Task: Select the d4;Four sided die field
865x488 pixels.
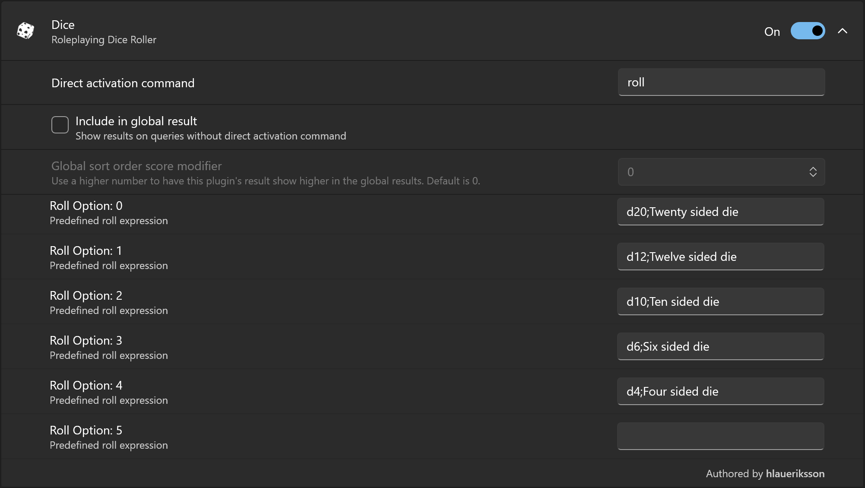Action: pyautogui.click(x=720, y=391)
